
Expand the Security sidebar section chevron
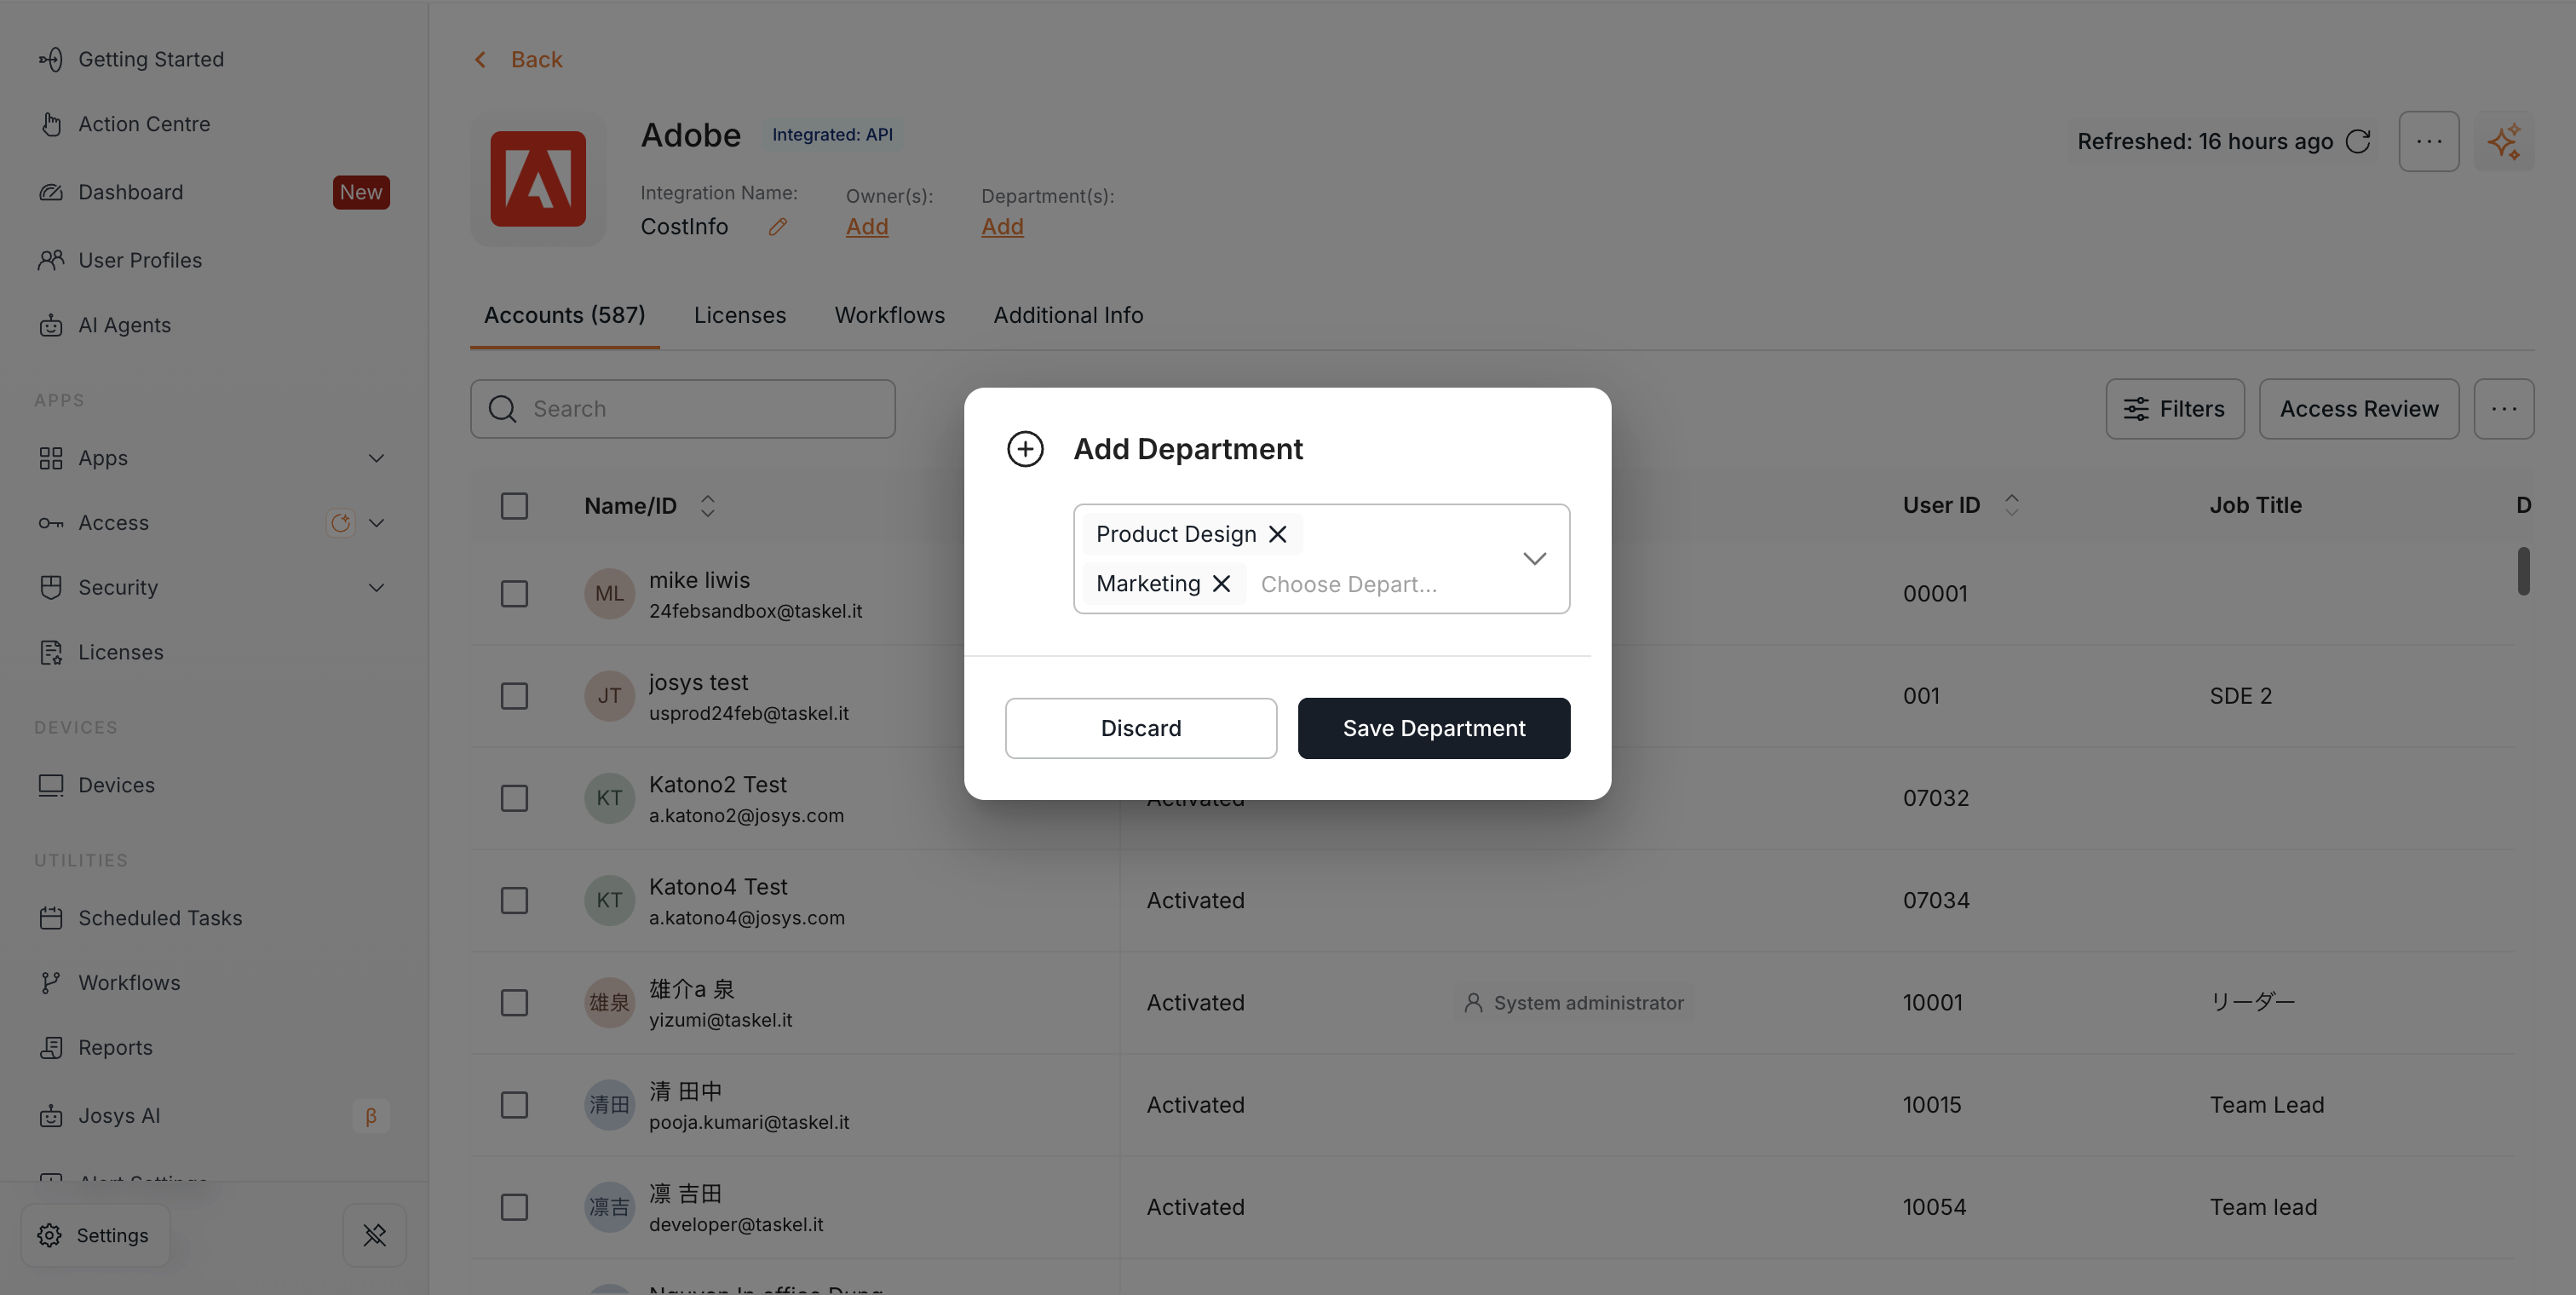[376, 587]
